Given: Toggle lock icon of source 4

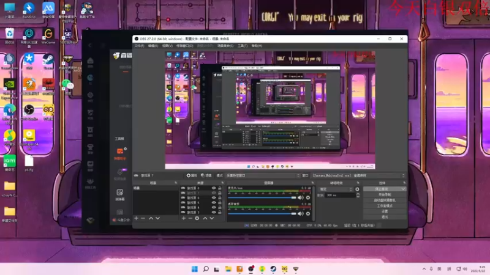Looking at the screenshot, I should (220, 207).
